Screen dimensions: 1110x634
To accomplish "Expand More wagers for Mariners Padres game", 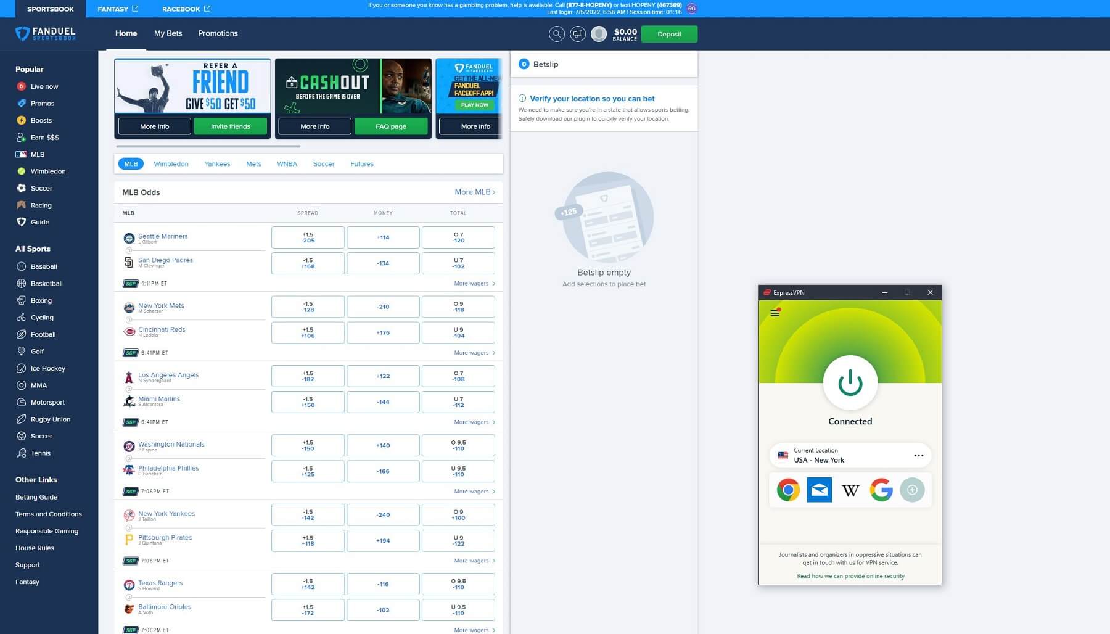I will coord(475,284).
